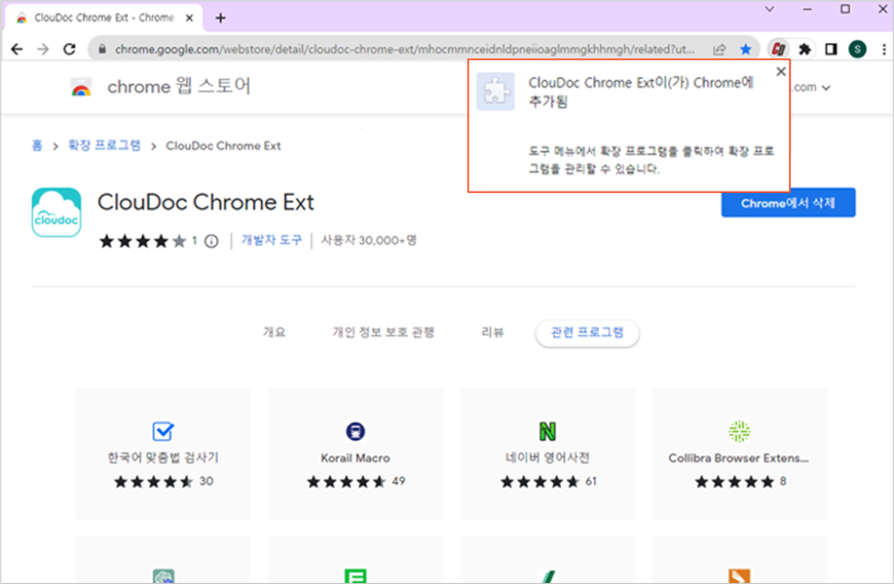Open the Korail Macro extension card
The height and width of the screenshot is (584, 894).
[x=355, y=454]
